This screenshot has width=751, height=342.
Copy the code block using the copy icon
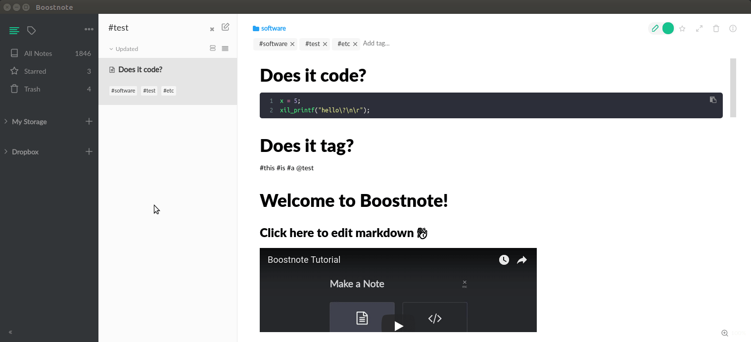[x=713, y=99]
